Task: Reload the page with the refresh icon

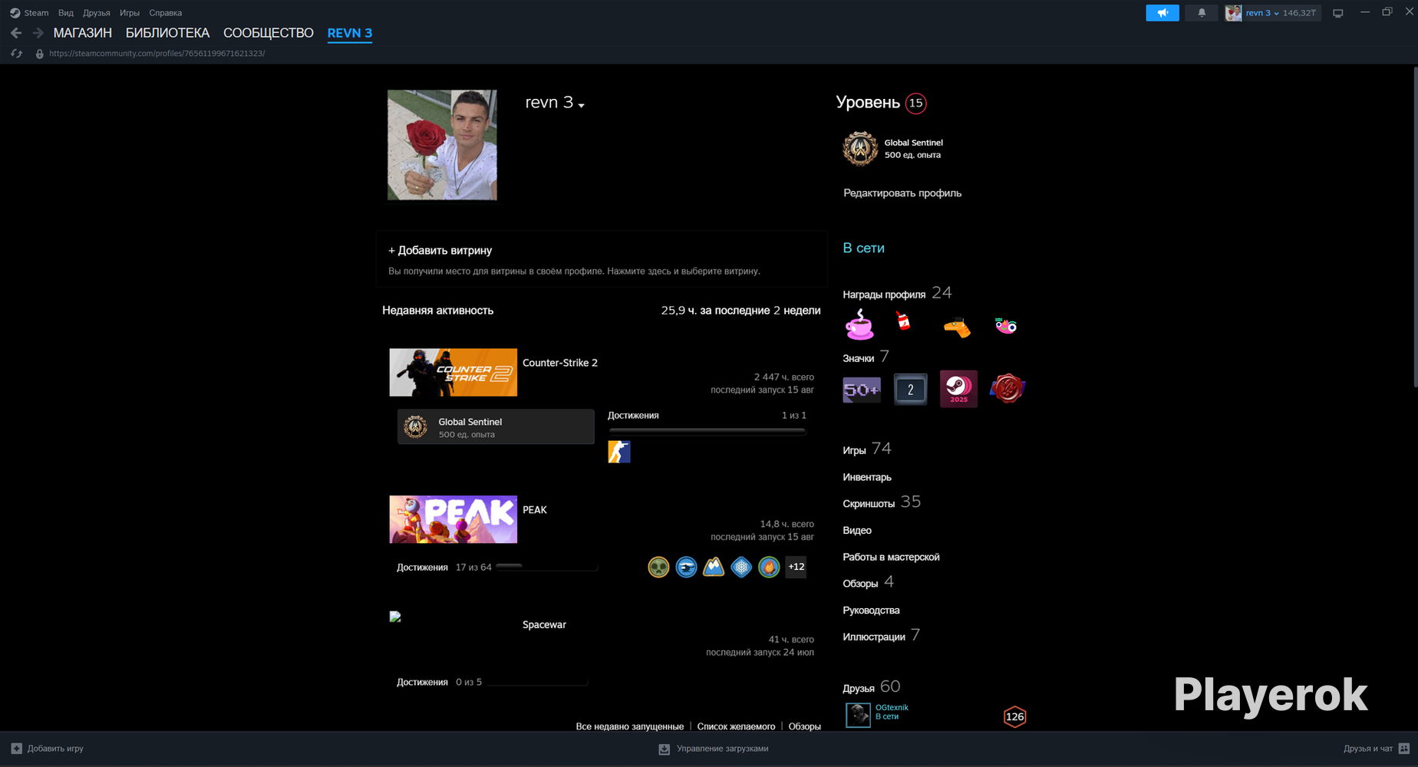Action: (x=16, y=54)
